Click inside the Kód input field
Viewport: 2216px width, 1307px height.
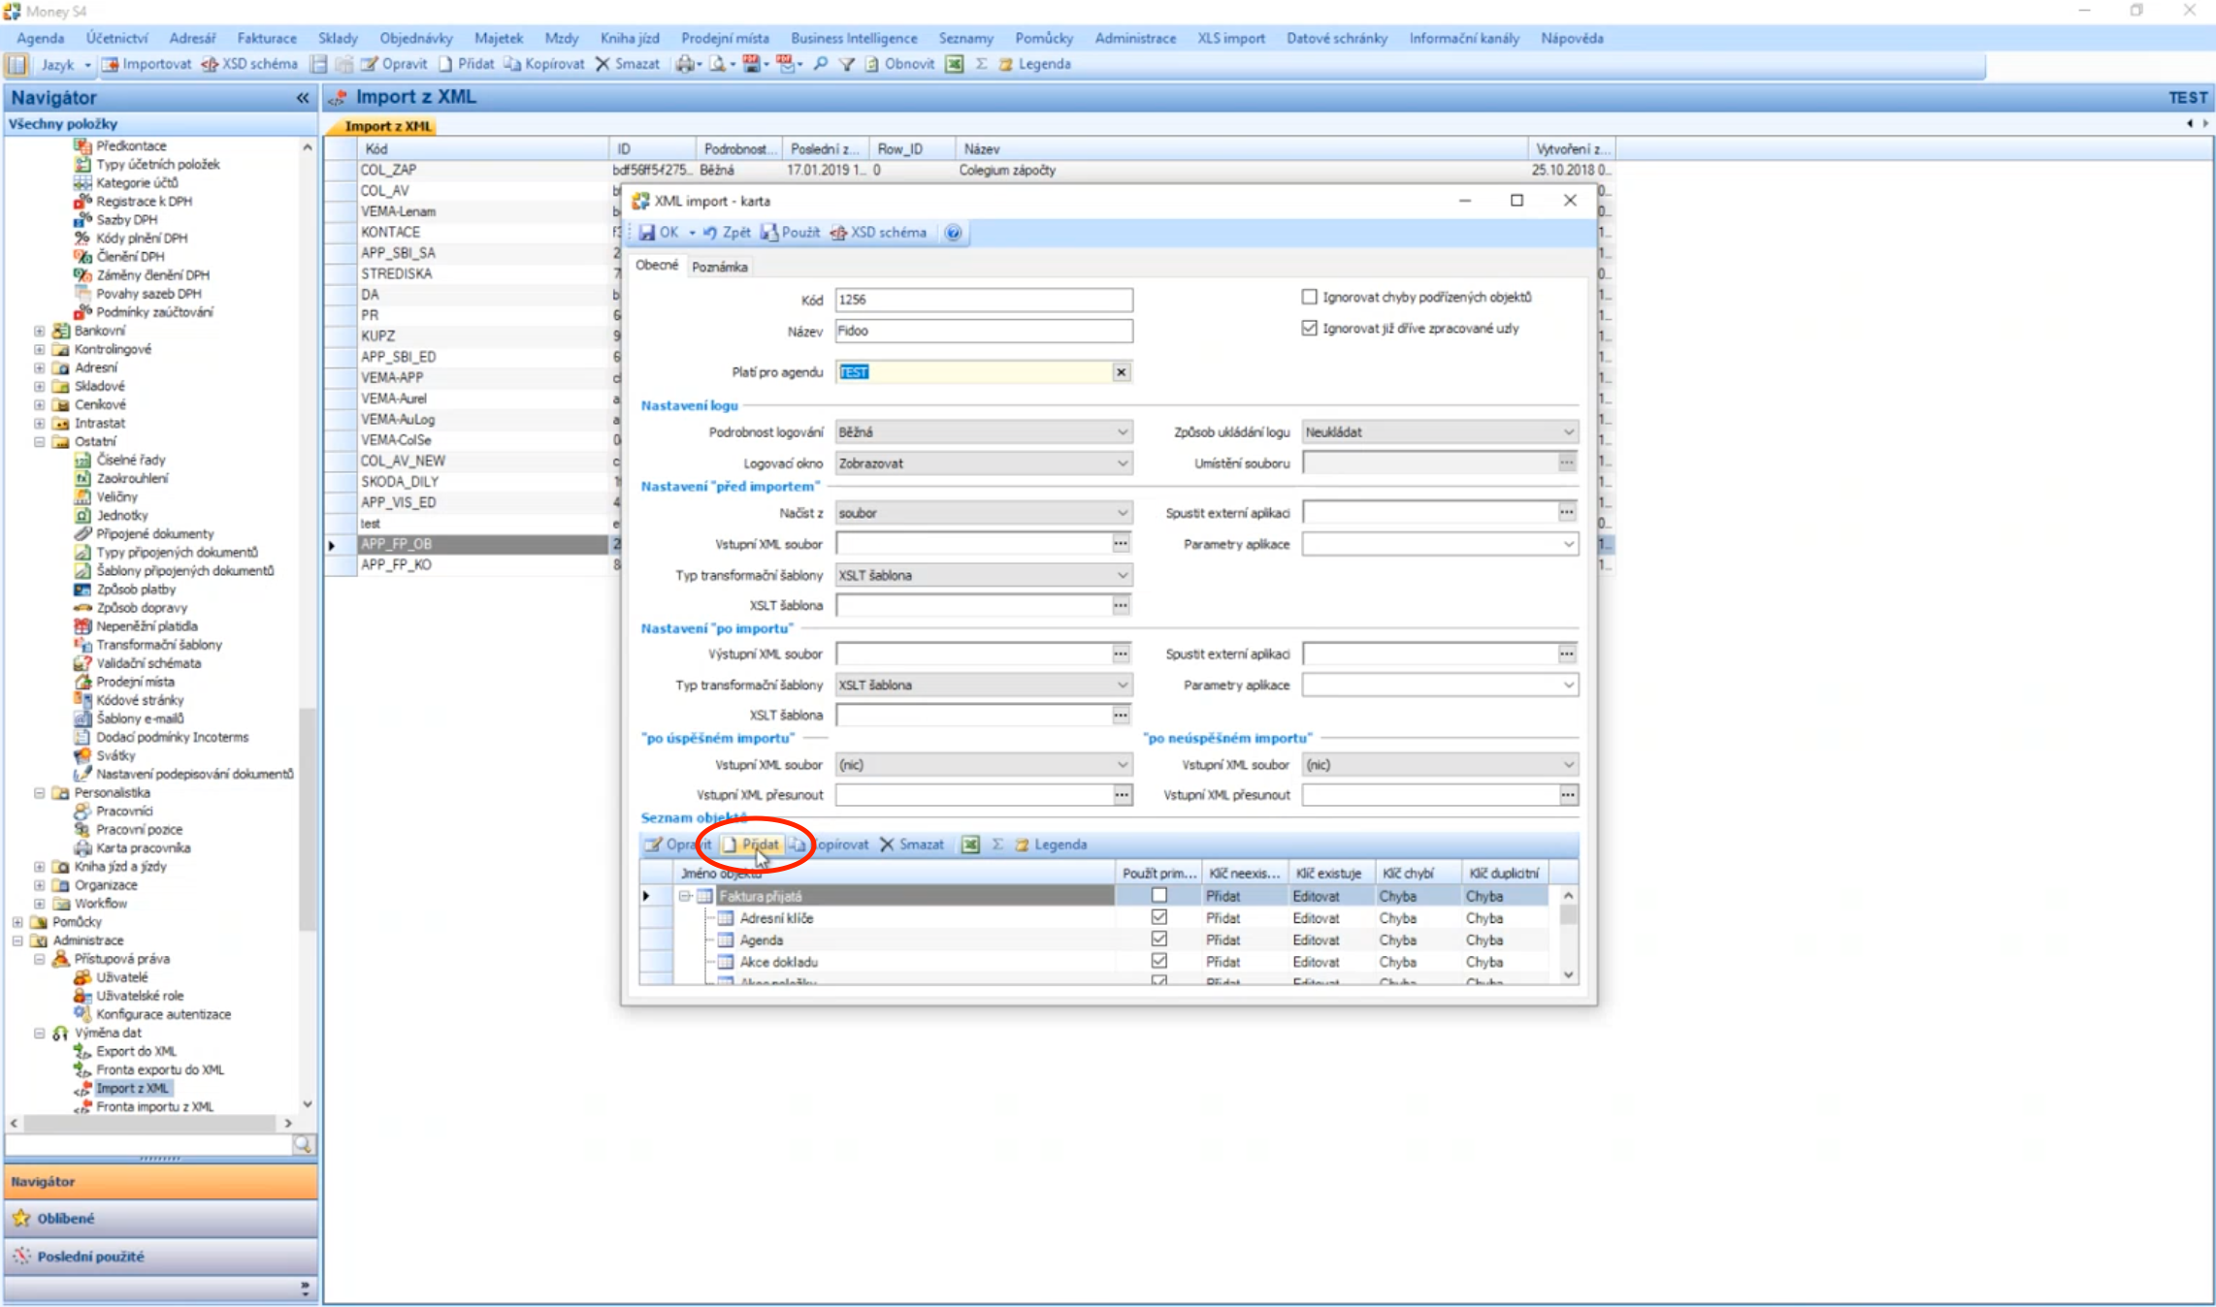pyautogui.click(x=984, y=300)
